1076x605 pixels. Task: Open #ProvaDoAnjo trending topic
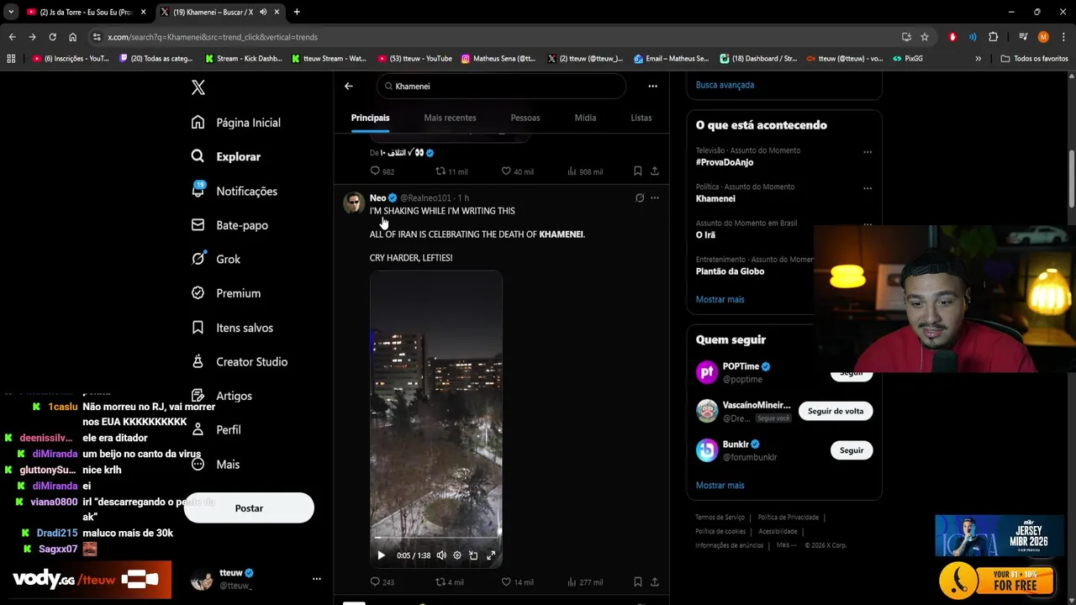click(725, 162)
